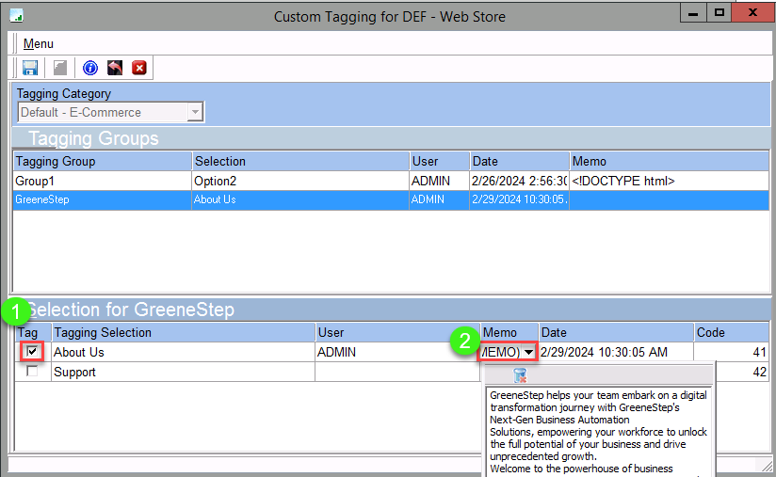This screenshot has height=477, width=776.
Task: Click the Tagging Group column header
Action: click(x=102, y=161)
